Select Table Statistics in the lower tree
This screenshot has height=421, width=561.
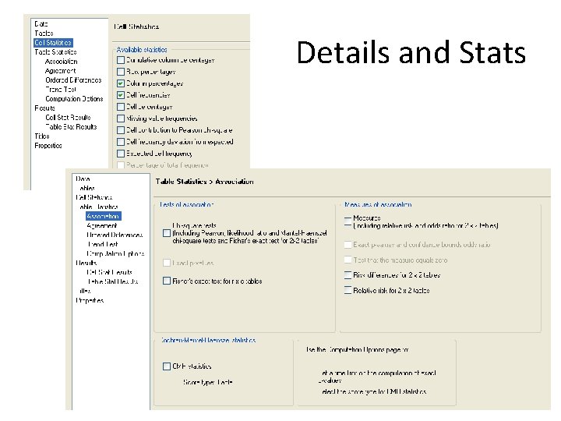(x=99, y=207)
